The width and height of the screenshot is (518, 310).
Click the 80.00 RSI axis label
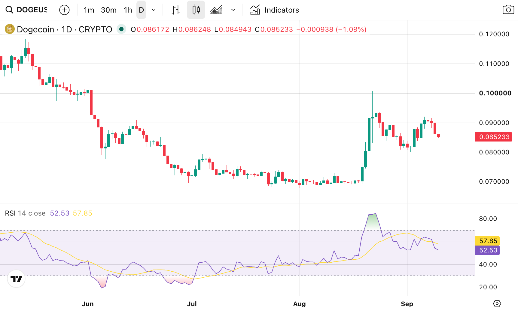[x=488, y=219]
